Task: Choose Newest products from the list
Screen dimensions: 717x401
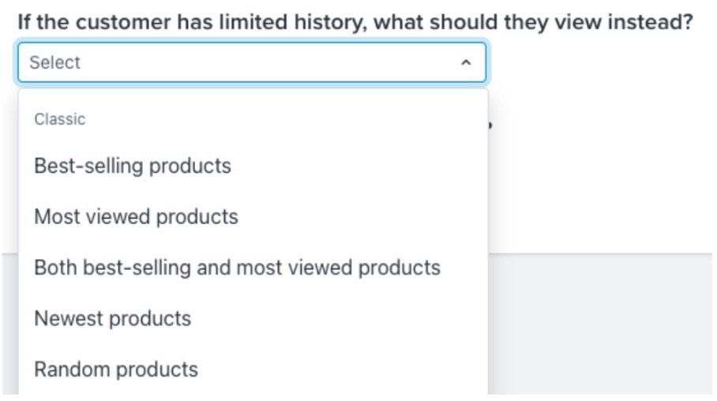Action: click(x=112, y=318)
